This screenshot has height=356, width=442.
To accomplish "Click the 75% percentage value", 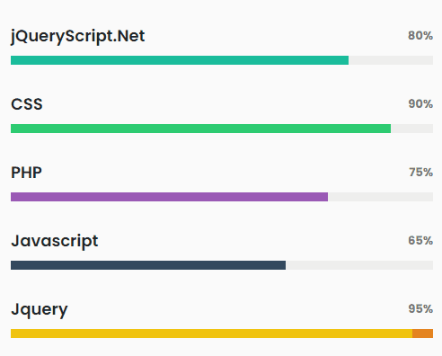I will pyautogui.click(x=420, y=172).
